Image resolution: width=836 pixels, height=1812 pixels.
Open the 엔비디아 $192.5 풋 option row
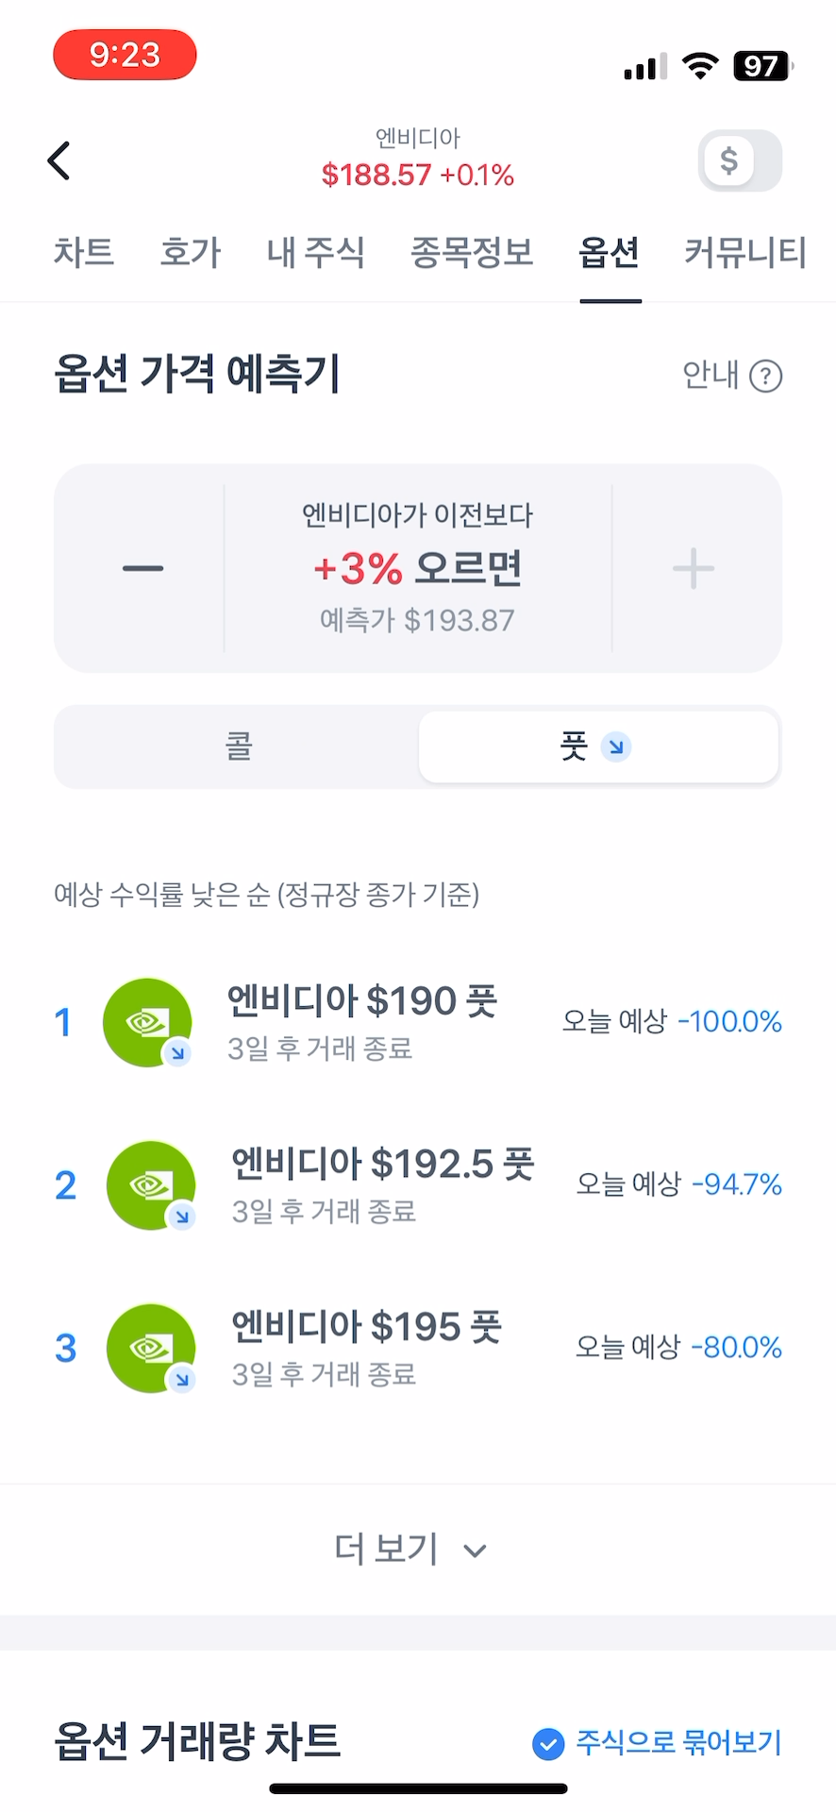pos(383,1184)
